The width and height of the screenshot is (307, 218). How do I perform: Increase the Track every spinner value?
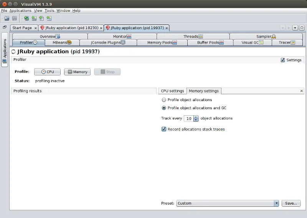click(x=196, y=117)
